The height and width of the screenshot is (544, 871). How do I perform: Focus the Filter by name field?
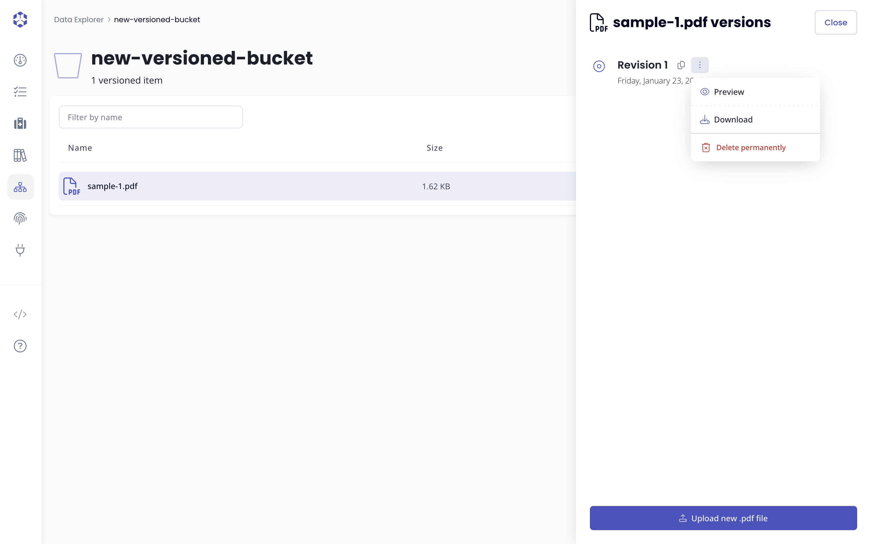click(151, 117)
